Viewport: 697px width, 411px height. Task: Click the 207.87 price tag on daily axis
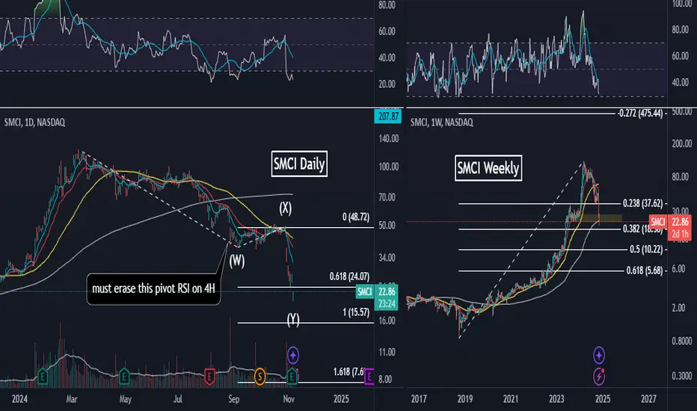click(x=388, y=117)
